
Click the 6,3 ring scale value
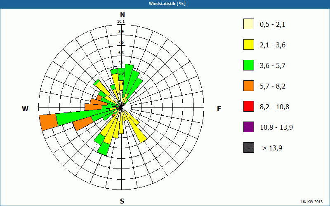[121, 53]
